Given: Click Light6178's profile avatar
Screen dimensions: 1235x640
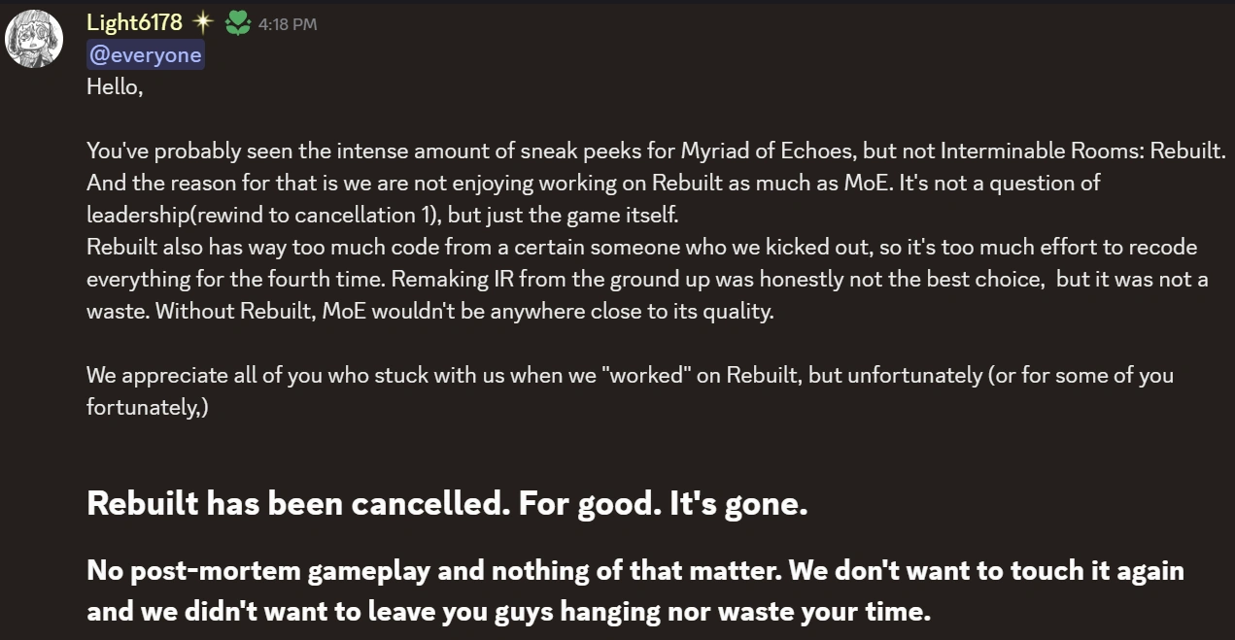Looking at the screenshot, I should coord(35,39).
